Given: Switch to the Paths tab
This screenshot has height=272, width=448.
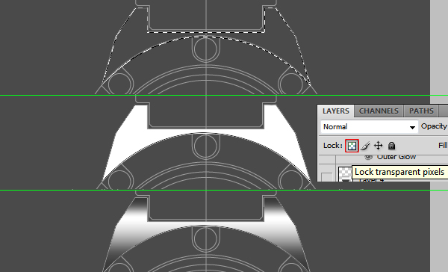Looking at the screenshot, I should click(x=421, y=111).
